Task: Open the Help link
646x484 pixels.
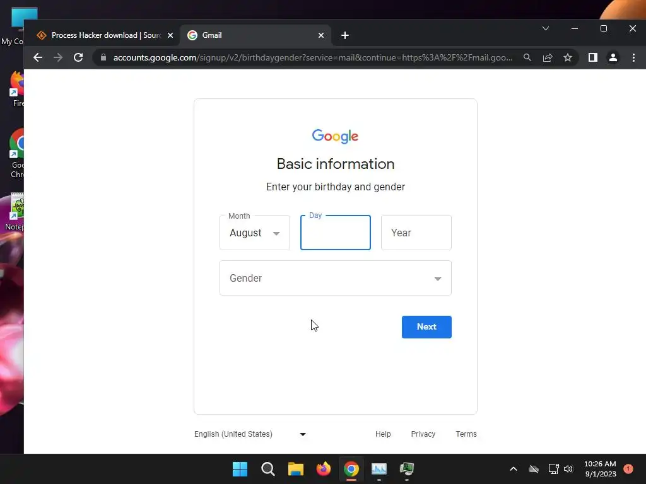Action: (383, 434)
